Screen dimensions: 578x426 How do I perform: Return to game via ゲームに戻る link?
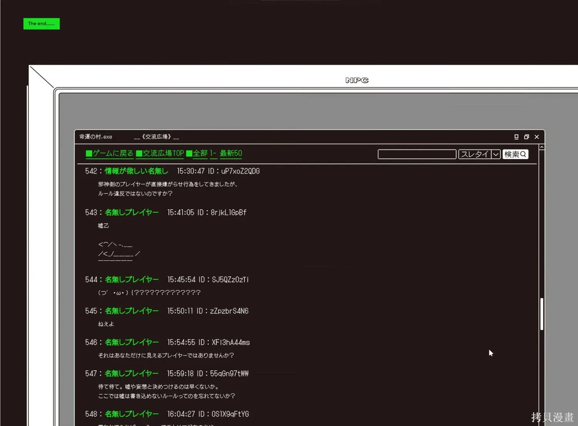tap(109, 153)
